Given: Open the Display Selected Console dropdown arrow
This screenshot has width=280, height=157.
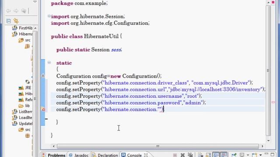Looking at the screenshot, I should pyautogui.click(x=248, y=155).
